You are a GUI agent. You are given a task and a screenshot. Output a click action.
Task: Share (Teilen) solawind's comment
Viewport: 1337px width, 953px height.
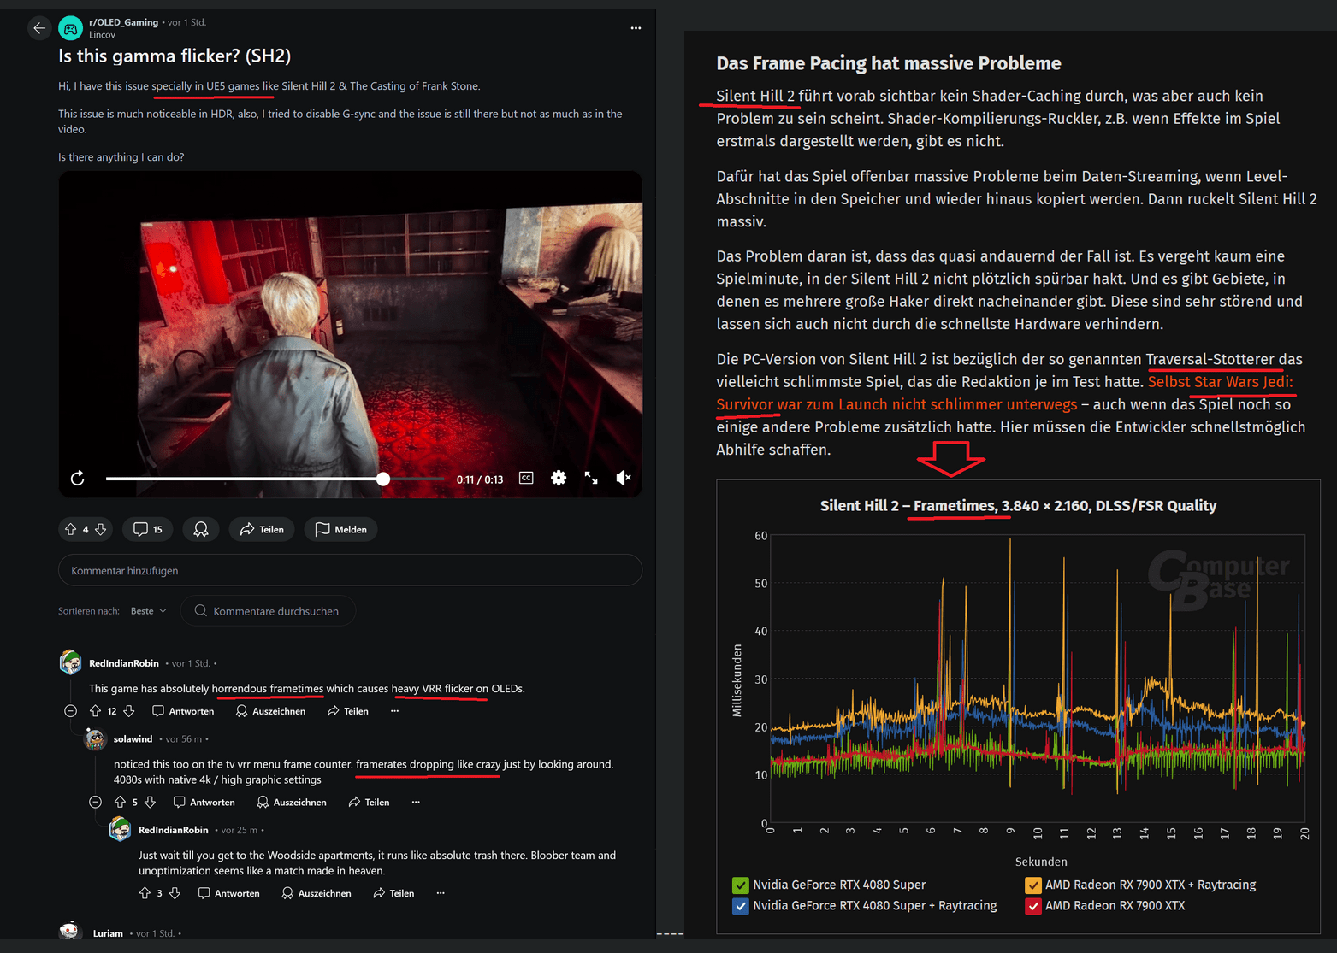click(369, 802)
